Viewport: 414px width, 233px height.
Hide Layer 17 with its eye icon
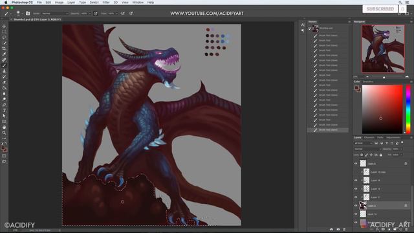[x=356, y=197]
